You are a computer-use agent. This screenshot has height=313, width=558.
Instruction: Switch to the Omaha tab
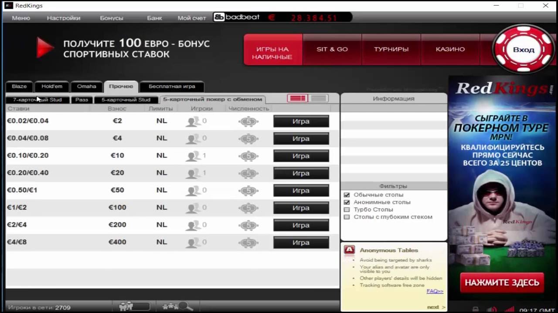[86, 87]
